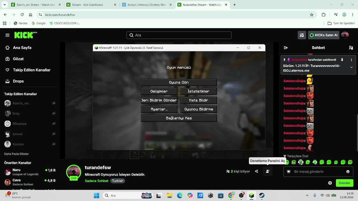This screenshot has height=201, width=358.
Task: Open the Windows Start menu
Action: (x=96, y=195)
